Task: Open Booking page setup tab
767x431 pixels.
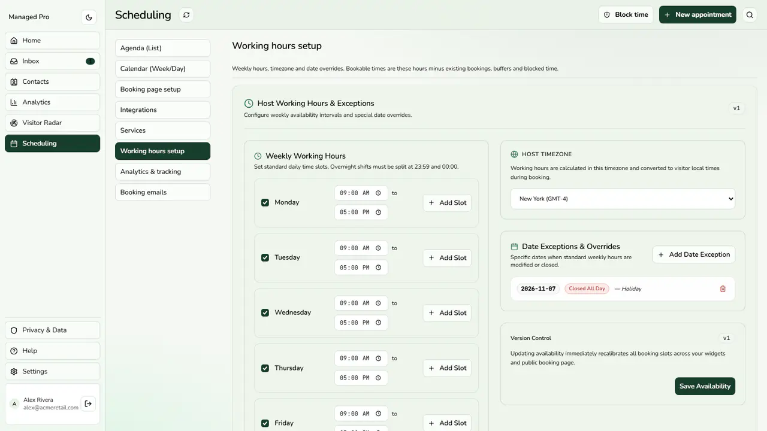Action: 162,89
